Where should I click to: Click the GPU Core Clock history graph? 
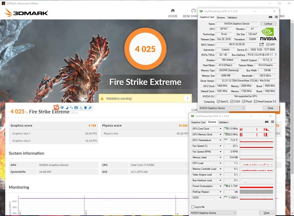(x=256, y=129)
